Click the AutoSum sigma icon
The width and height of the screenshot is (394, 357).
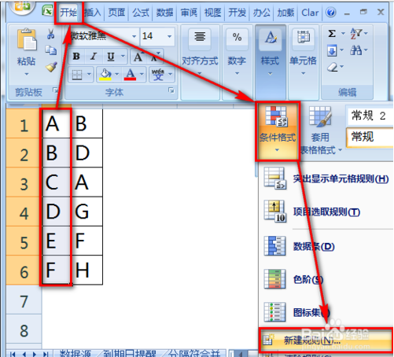point(332,33)
